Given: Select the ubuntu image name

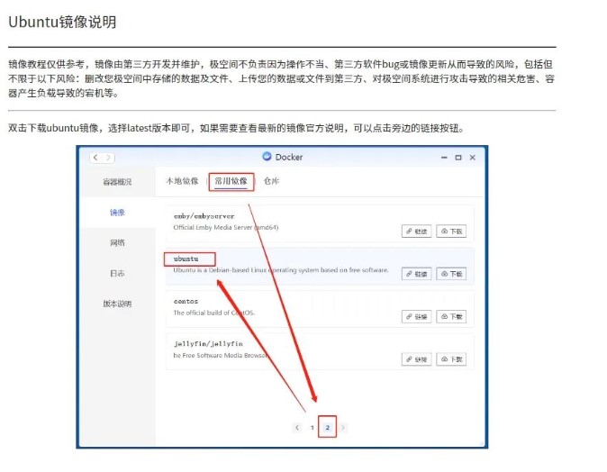Looking at the screenshot, I should [186, 259].
